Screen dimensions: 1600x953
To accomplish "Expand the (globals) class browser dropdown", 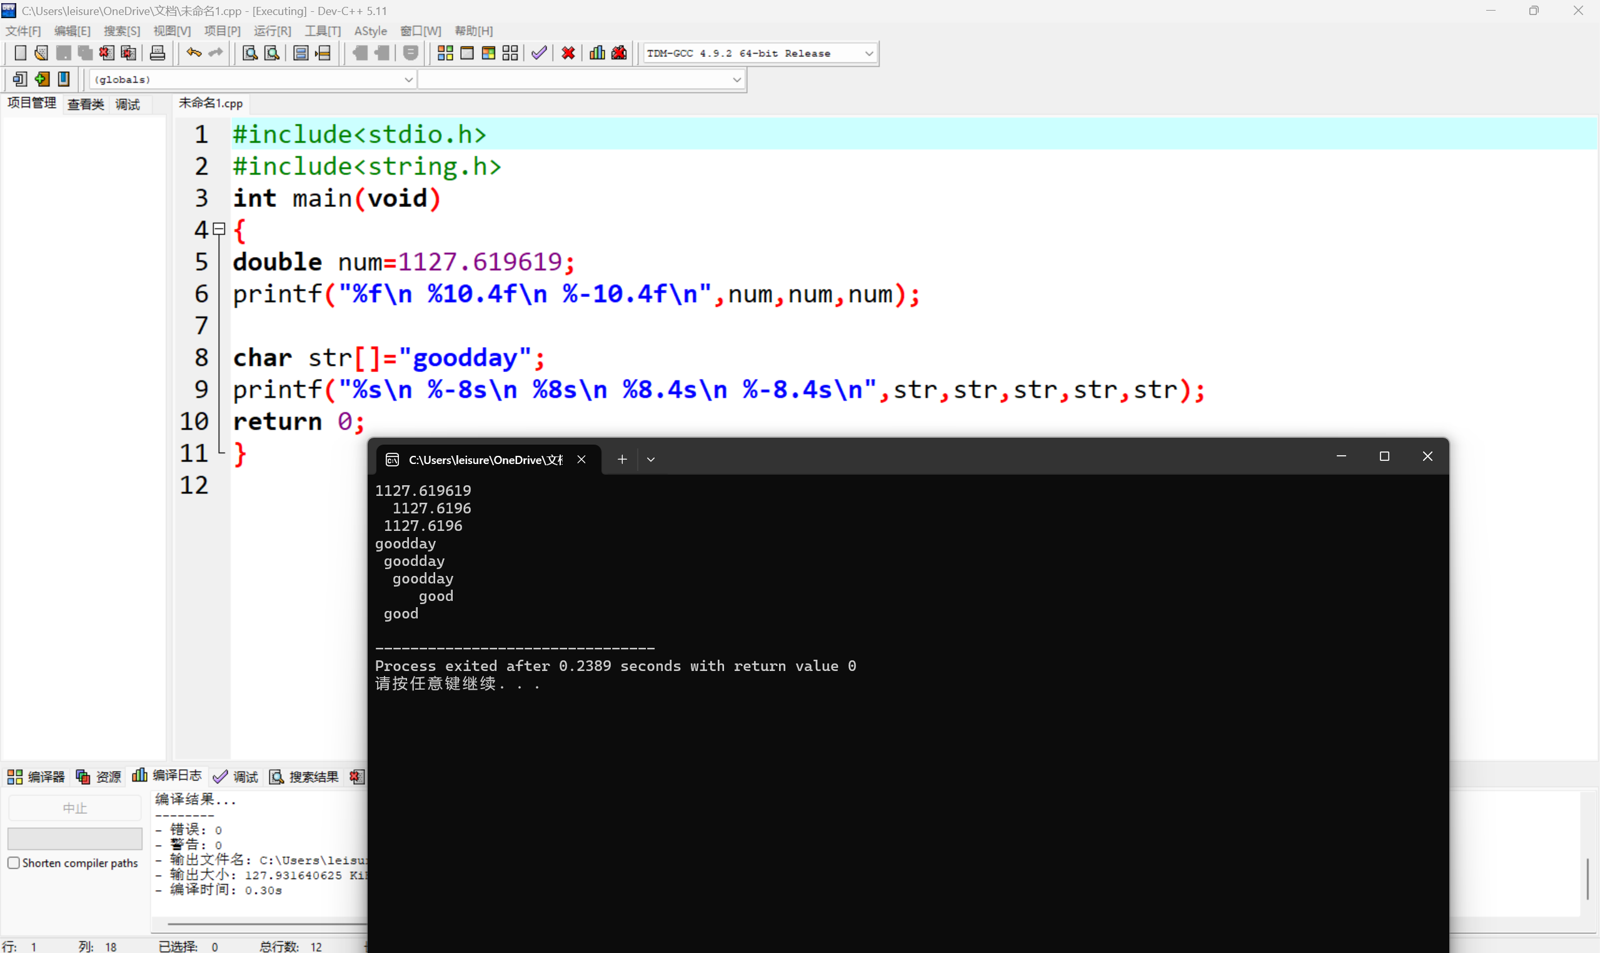I will [408, 79].
